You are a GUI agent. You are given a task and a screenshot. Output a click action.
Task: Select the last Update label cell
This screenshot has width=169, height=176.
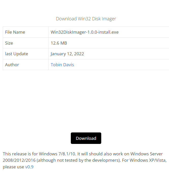pos(16,54)
